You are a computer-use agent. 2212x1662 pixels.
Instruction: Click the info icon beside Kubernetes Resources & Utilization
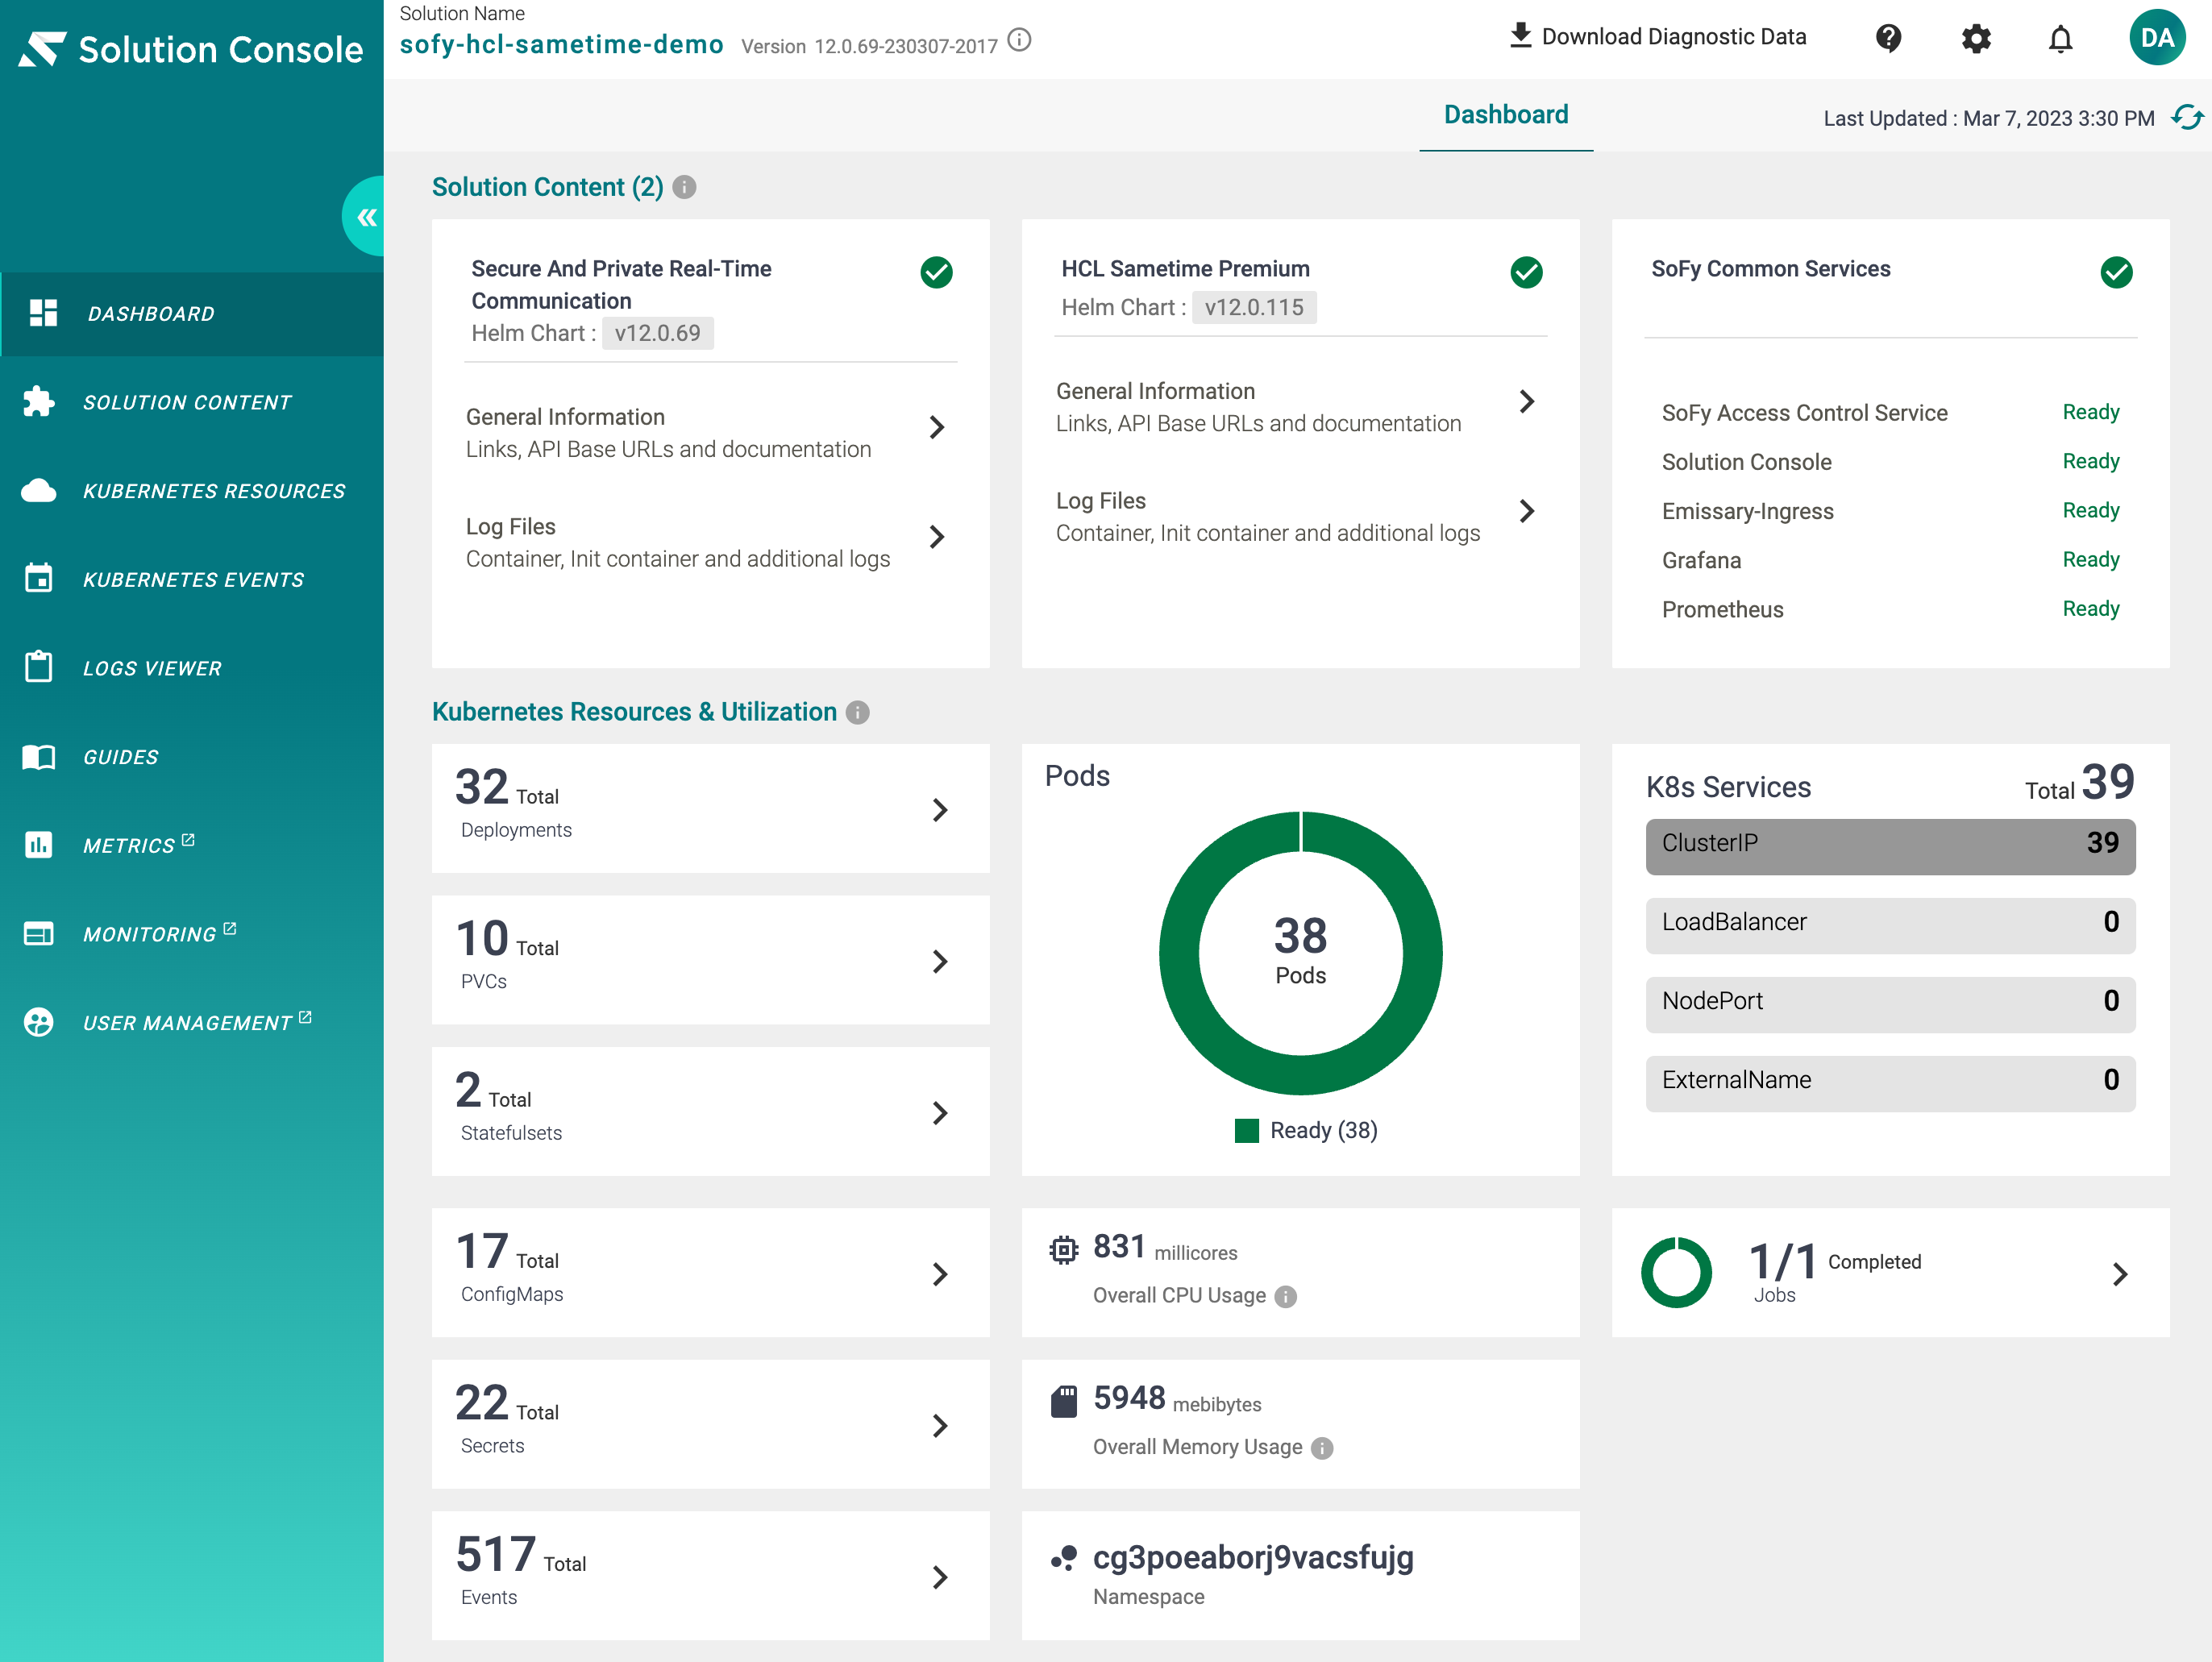pos(857,712)
